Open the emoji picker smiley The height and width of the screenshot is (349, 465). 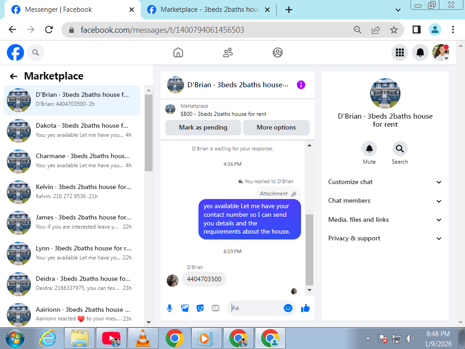[x=288, y=308]
